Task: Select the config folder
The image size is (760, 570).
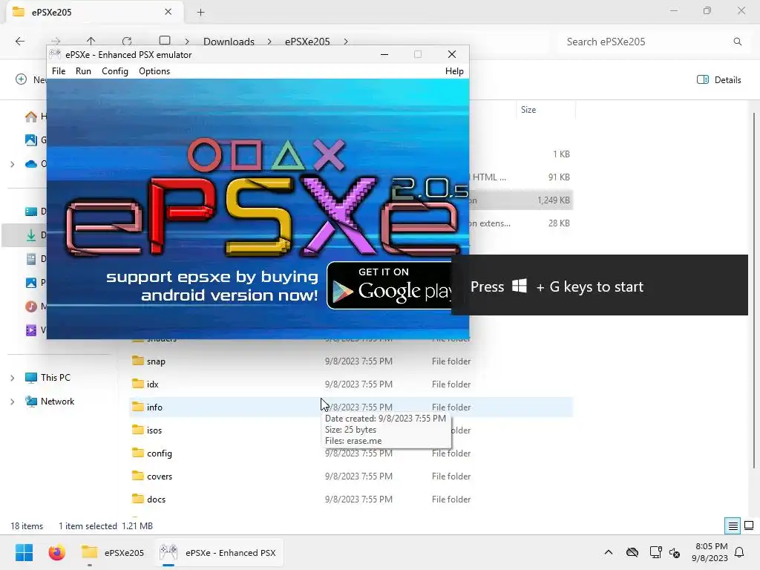Action: click(351, 453)
